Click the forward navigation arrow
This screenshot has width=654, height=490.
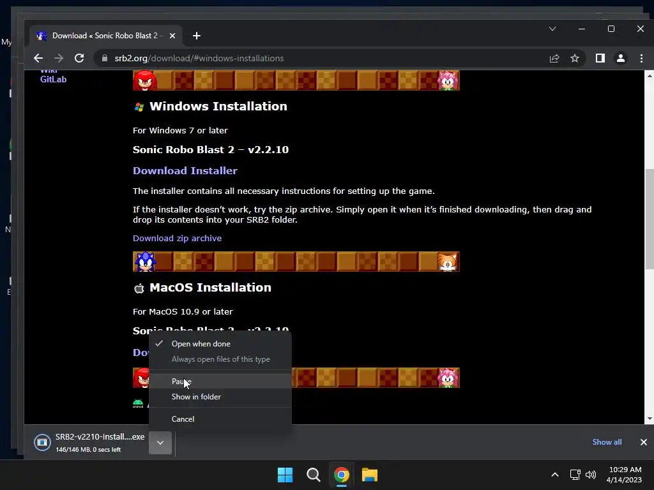59,58
